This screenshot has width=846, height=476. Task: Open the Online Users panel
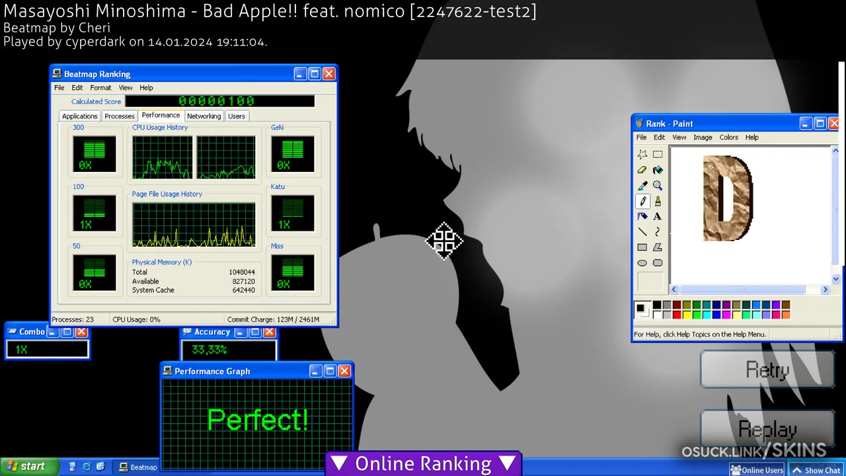pyautogui.click(x=756, y=470)
